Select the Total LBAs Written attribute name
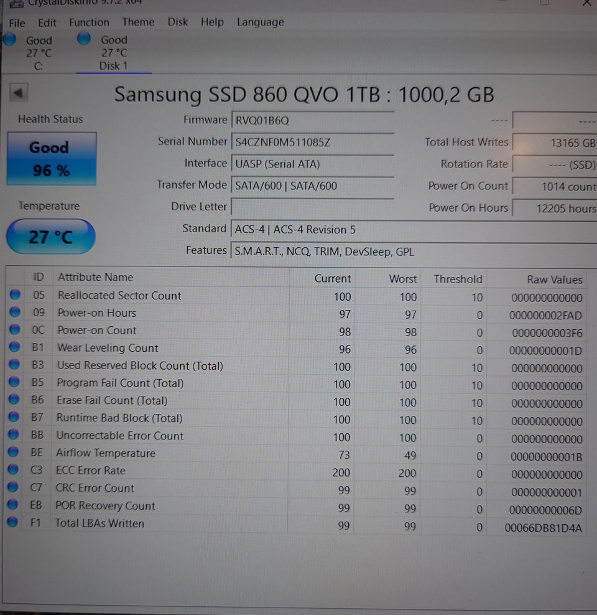 [99, 523]
